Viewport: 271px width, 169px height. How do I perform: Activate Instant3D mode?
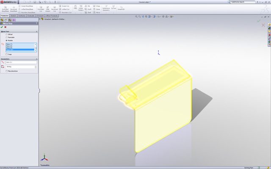pos(121,8)
